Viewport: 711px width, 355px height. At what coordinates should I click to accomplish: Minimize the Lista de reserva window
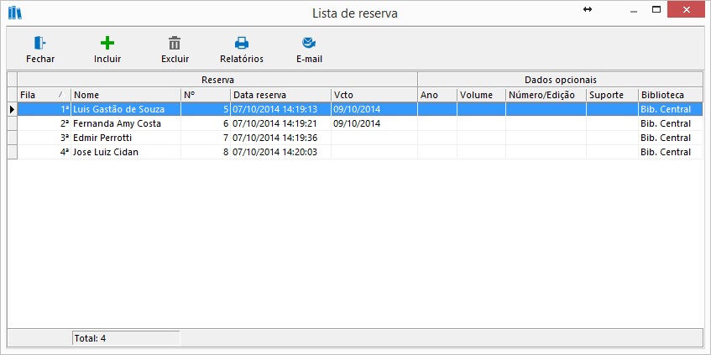click(x=634, y=10)
